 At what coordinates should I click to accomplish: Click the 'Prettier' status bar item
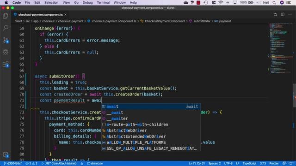(274, 163)
